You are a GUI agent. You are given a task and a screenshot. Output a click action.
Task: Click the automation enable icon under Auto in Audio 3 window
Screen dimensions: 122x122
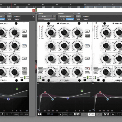tap(78, 16)
